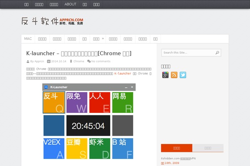Click the K-Launcher blue cloud icon
This screenshot has width=250, height=166.
46,87
